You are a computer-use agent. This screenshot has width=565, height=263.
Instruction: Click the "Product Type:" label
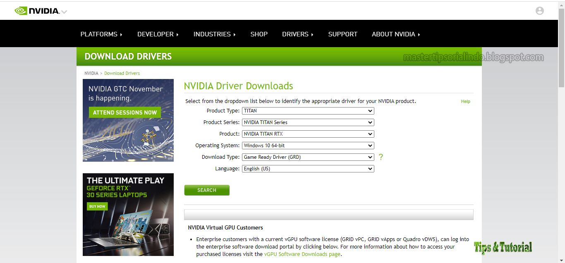[223, 111]
